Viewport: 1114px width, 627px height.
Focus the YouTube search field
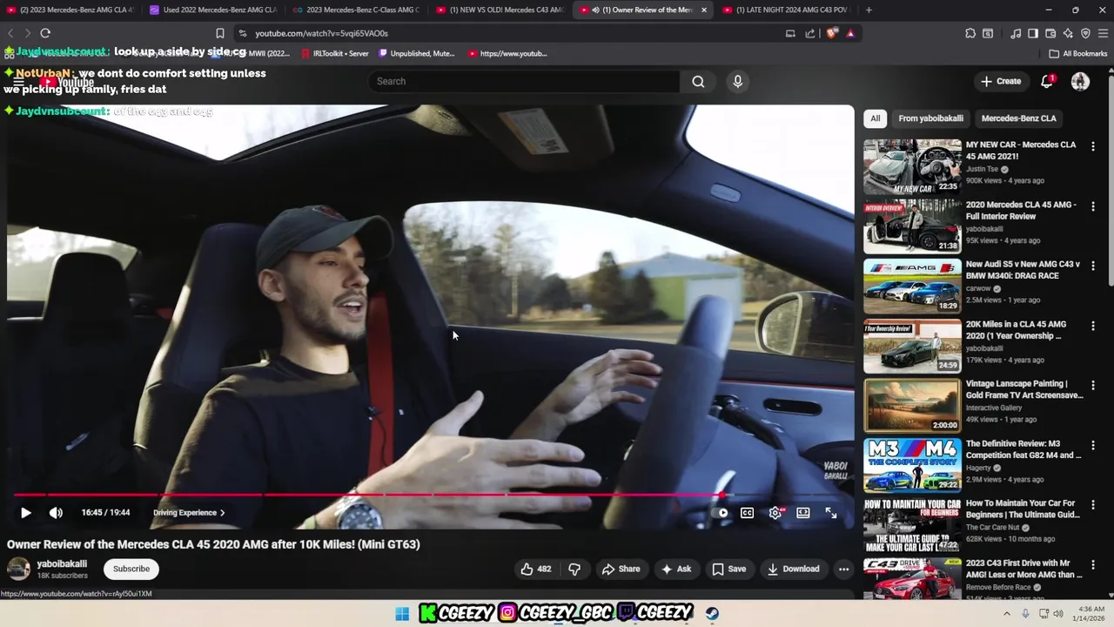[524, 81]
